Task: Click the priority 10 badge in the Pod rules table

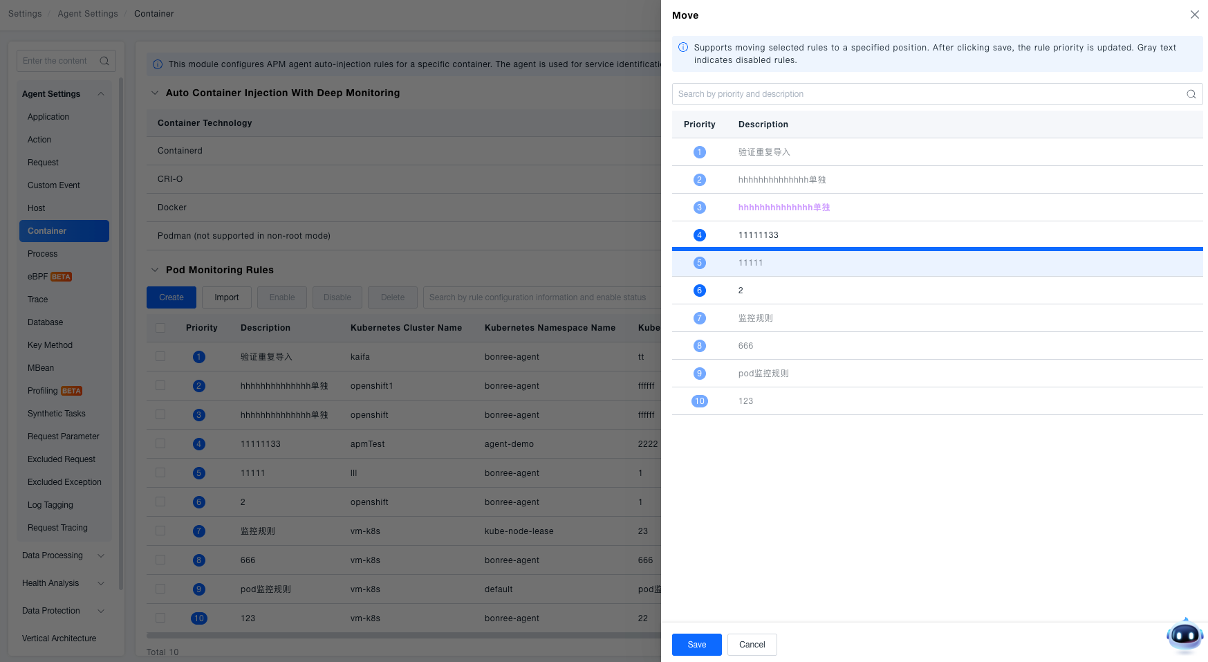Action: [199, 618]
